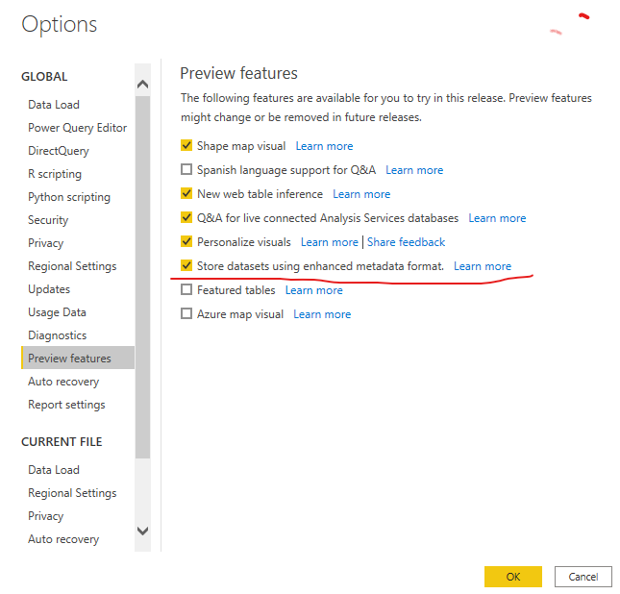Toggle Q&A for live connected Analysis Services

[186, 217]
